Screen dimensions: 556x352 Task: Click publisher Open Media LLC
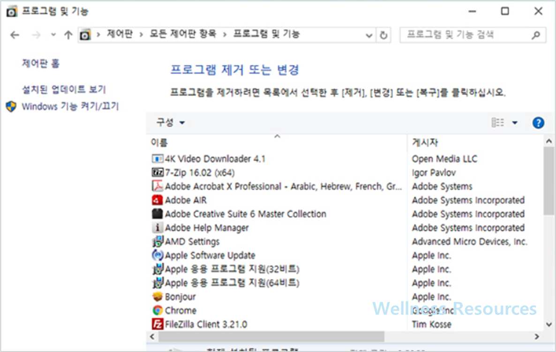[444, 158]
